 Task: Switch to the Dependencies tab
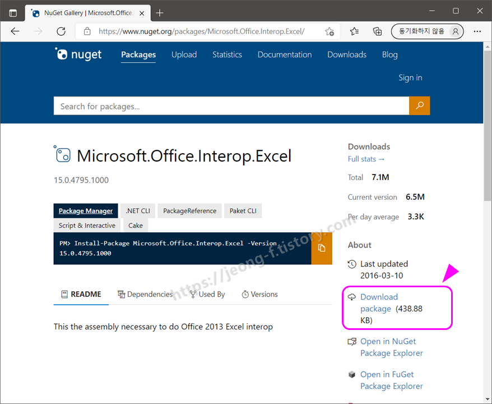145,295
